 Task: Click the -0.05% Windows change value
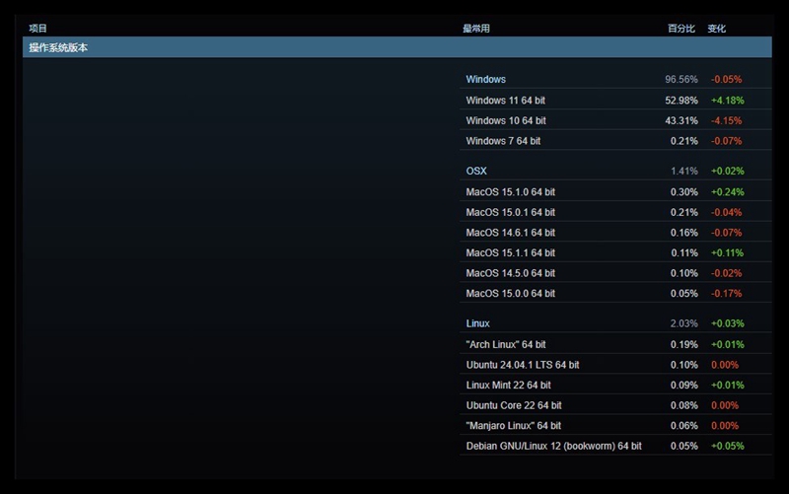pos(726,79)
